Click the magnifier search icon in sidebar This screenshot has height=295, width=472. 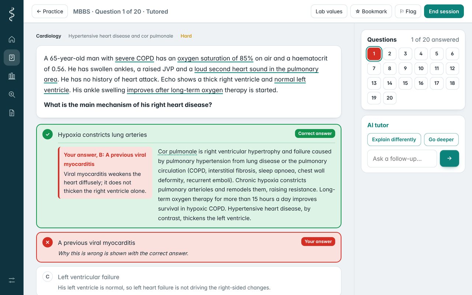tap(12, 94)
